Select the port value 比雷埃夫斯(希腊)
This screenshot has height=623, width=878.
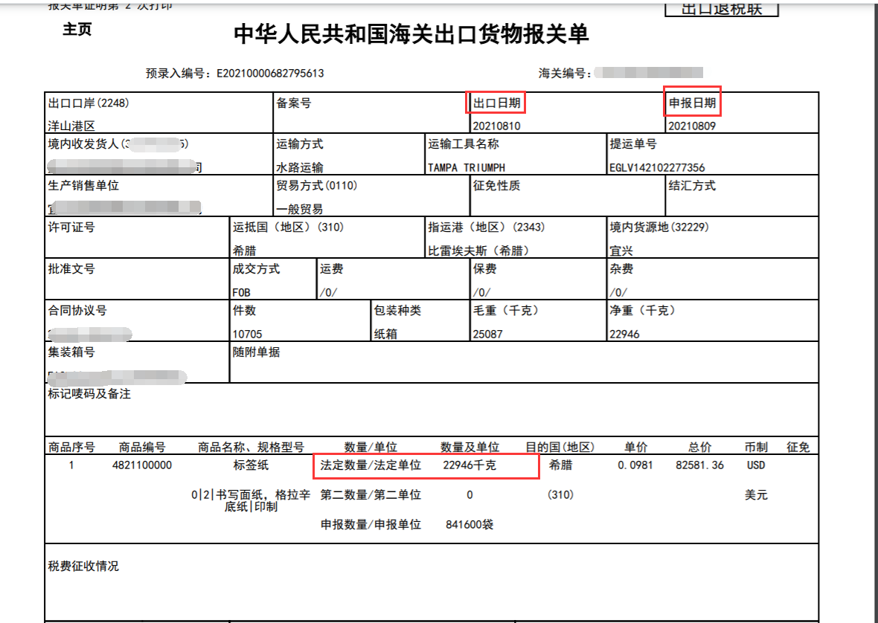[x=478, y=251]
